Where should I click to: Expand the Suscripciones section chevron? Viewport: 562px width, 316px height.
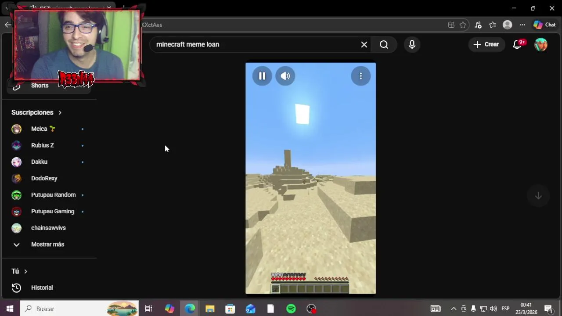[x=60, y=112]
